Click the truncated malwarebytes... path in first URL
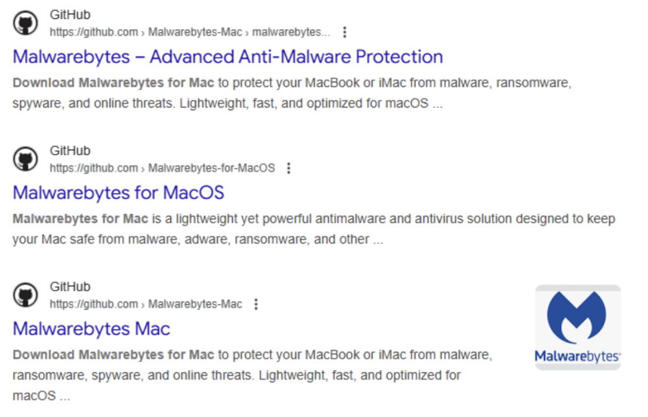 tap(291, 32)
